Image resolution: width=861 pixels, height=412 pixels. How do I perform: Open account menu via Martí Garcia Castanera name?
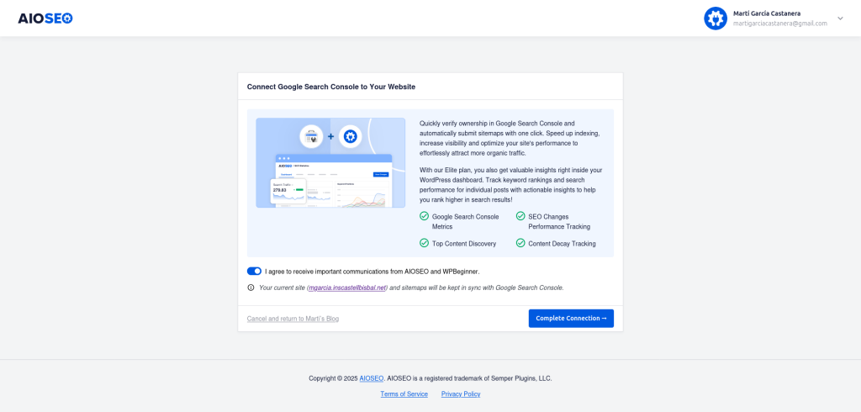[x=766, y=13]
